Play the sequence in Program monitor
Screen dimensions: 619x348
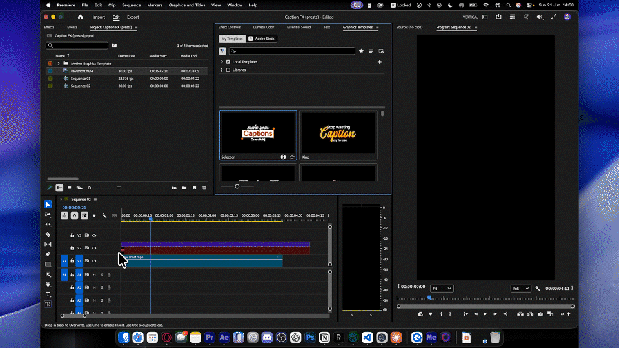[x=485, y=314]
